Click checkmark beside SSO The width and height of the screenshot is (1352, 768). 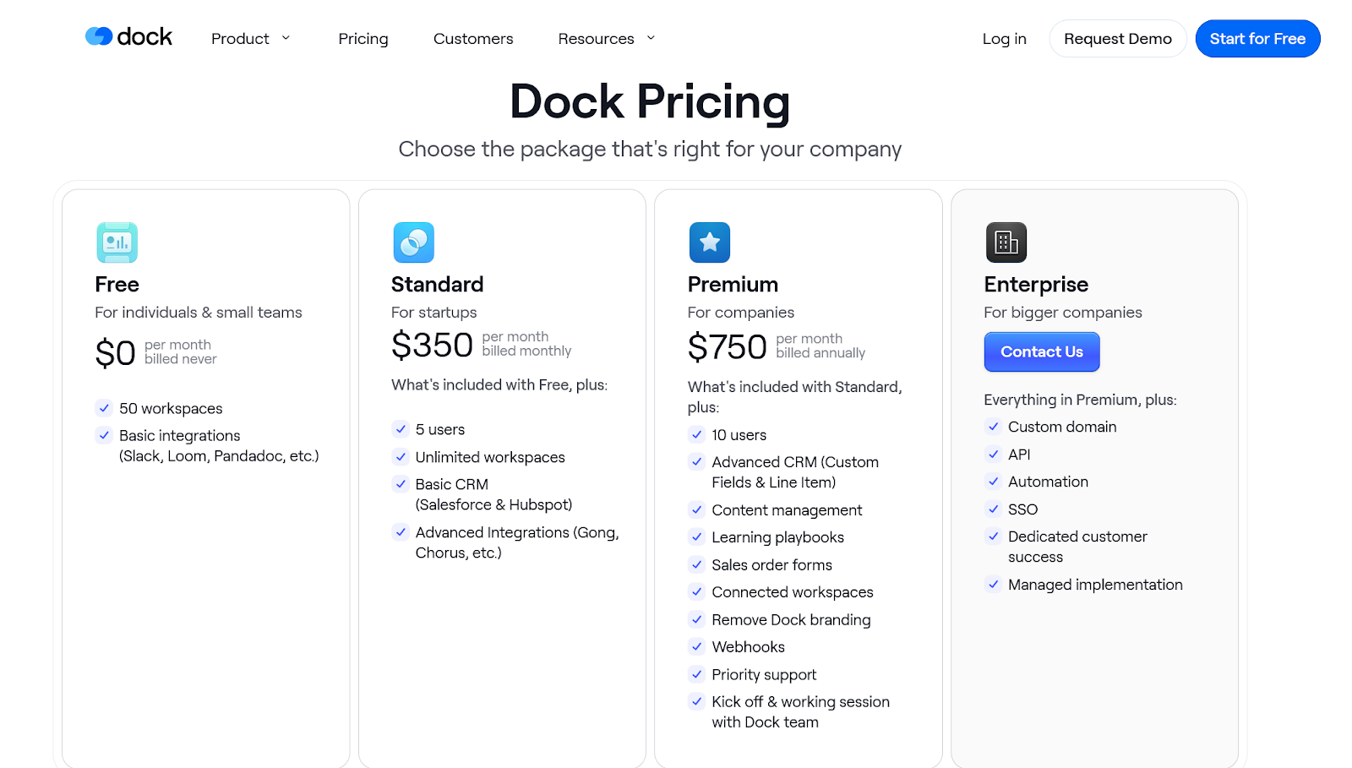(994, 509)
